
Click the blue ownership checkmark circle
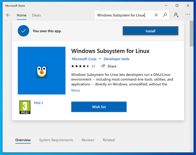pyautogui.click(x=23, y=31)
